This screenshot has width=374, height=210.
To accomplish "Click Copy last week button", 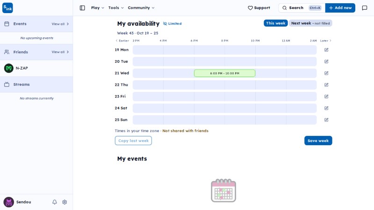I will click(133, 141).
